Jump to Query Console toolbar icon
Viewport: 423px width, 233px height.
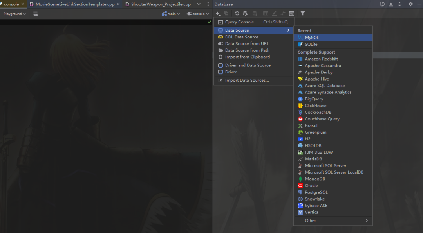point(292,14)
